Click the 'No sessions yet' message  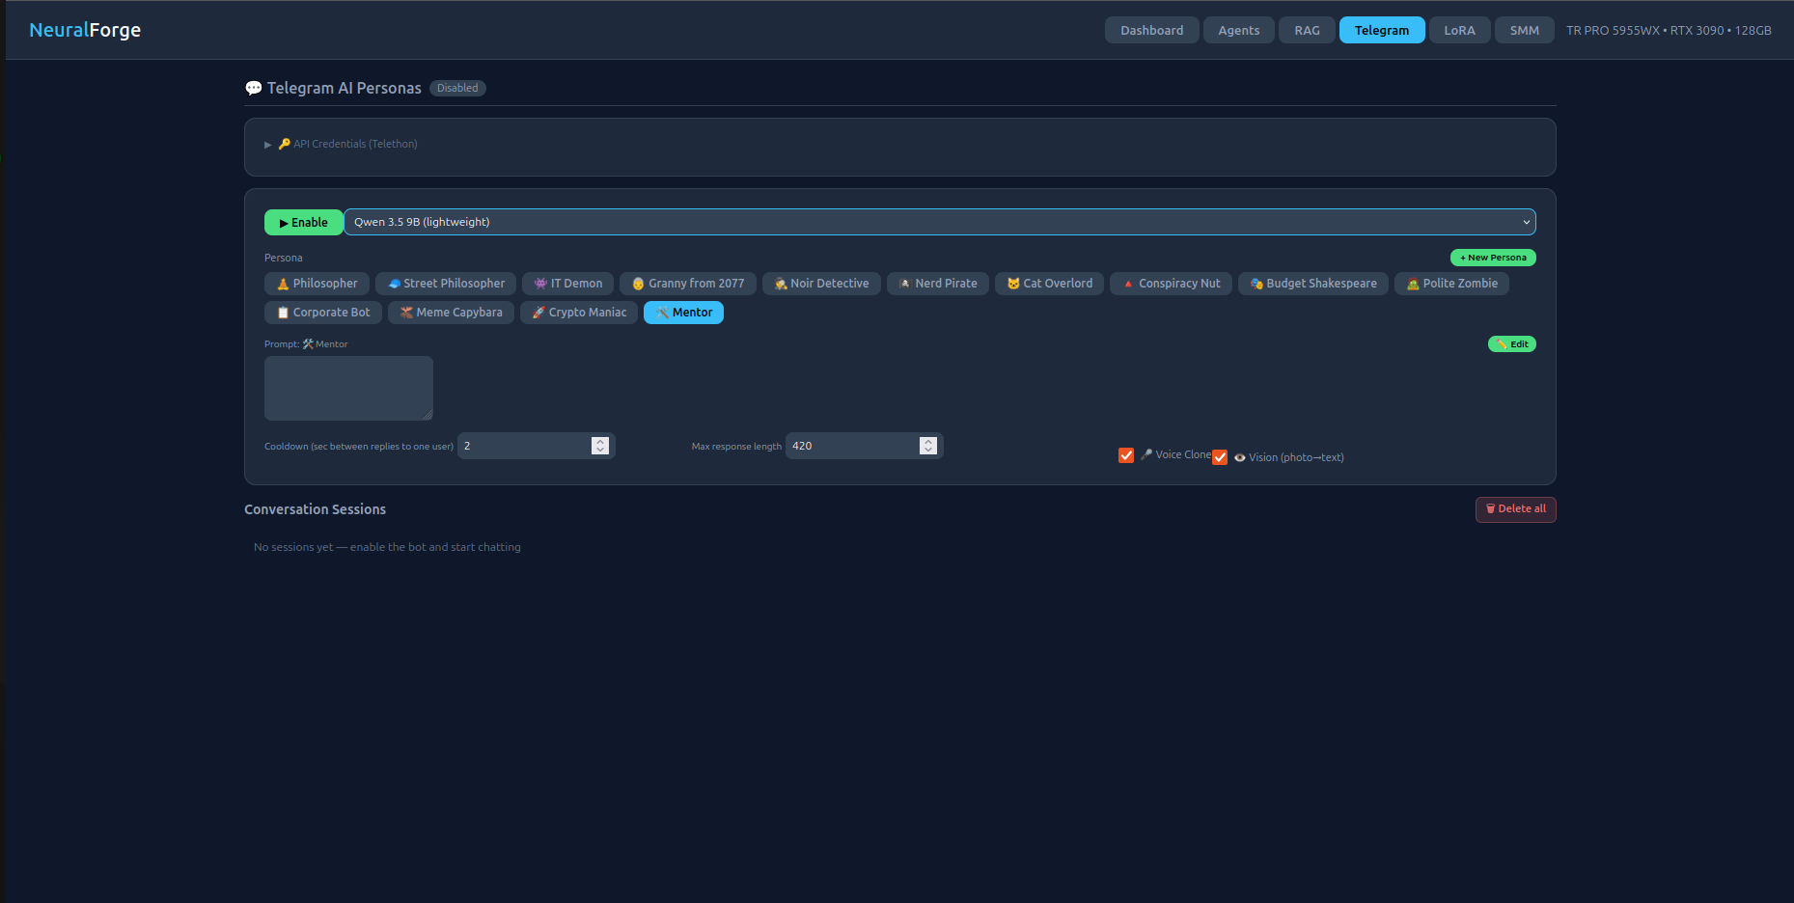pyautogui.click(x=387, y=547)
